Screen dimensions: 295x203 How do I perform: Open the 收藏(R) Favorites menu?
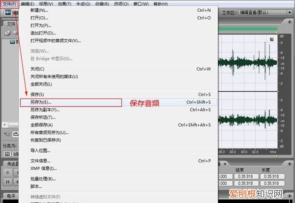tap(102, 4)
